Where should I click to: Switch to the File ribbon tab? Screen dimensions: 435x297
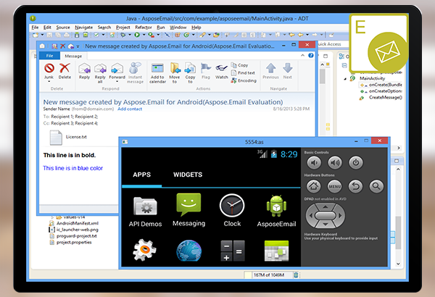point(49,56)
